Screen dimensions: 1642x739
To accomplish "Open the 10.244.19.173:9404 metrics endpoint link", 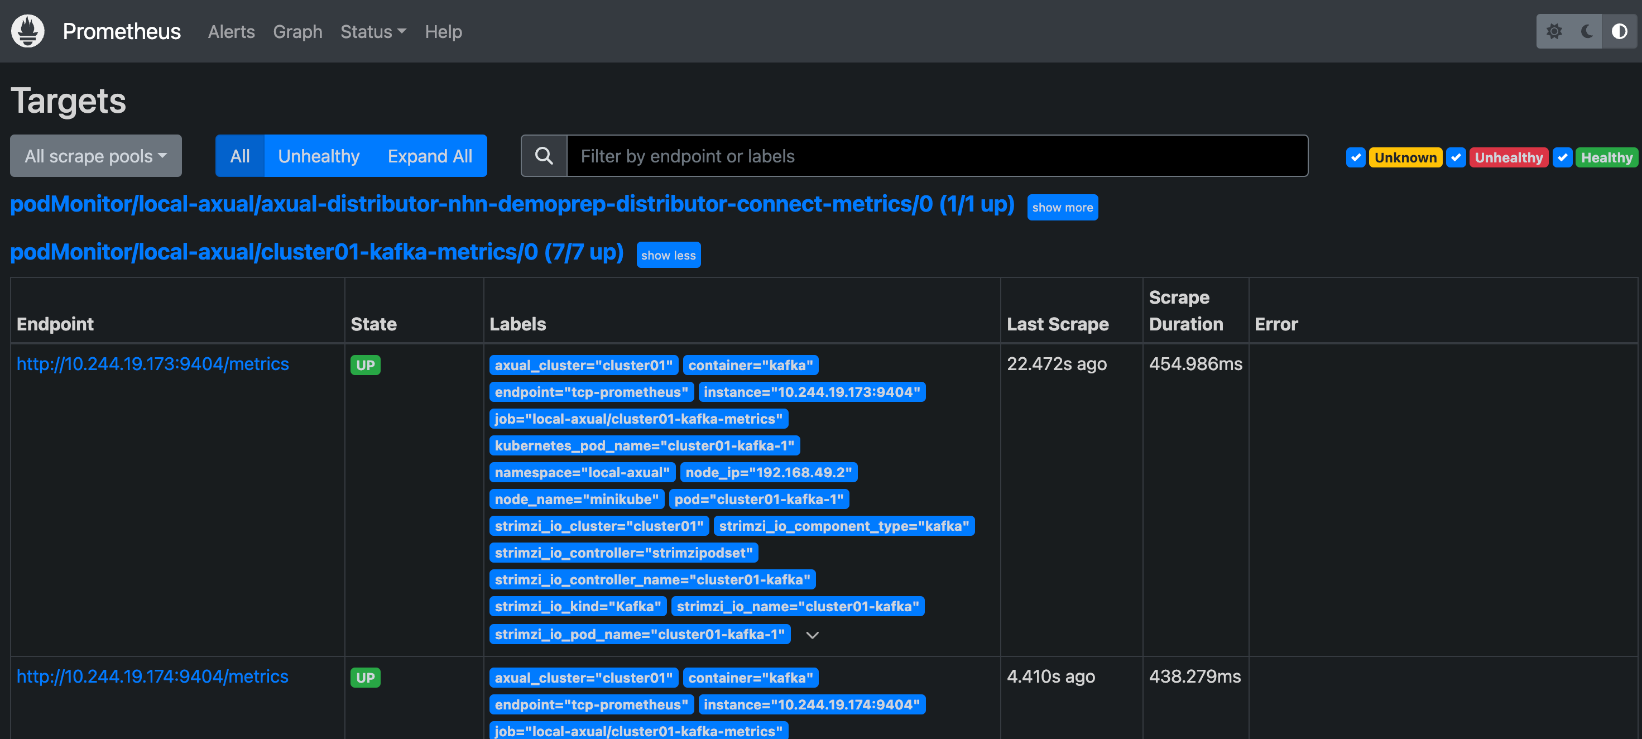I will (x=152, y=363).
